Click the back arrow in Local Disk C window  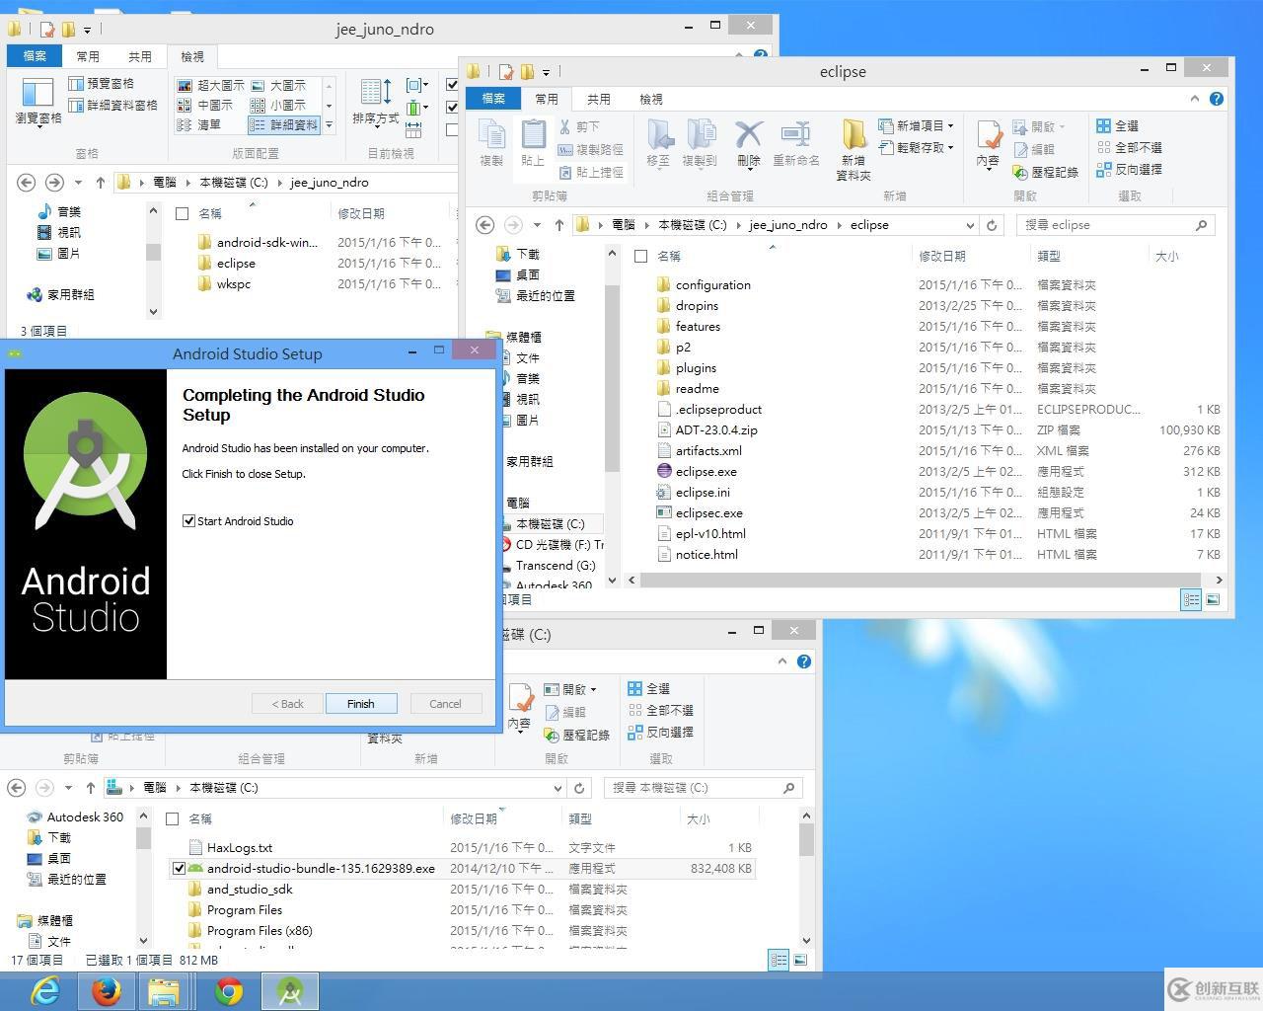(x=16, y=788)
